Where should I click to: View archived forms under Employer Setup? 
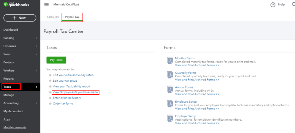click(x=197, y=123)
